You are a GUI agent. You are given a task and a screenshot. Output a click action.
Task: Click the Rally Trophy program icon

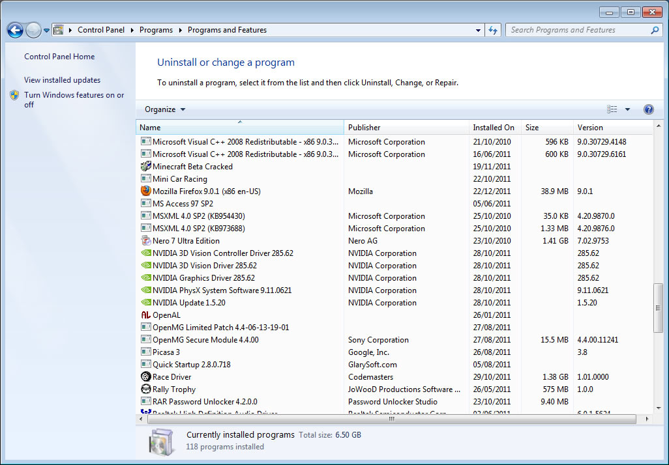[145, 389]
